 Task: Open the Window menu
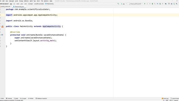tap(46, 1)
